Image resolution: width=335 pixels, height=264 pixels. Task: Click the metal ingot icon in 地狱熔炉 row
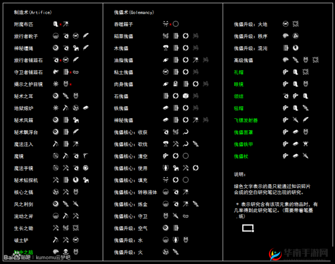(x=85, y=108)
